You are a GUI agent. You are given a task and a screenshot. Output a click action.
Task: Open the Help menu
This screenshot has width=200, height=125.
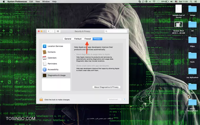(x=54, y=1)
